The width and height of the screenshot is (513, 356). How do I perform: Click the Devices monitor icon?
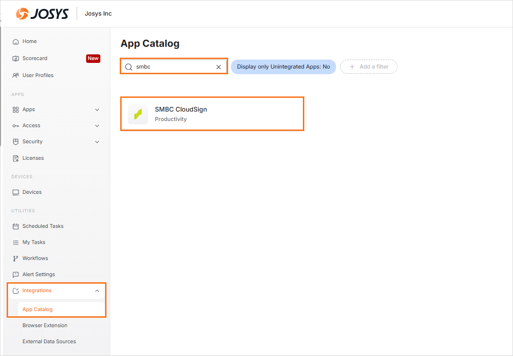tap(16, 192)
